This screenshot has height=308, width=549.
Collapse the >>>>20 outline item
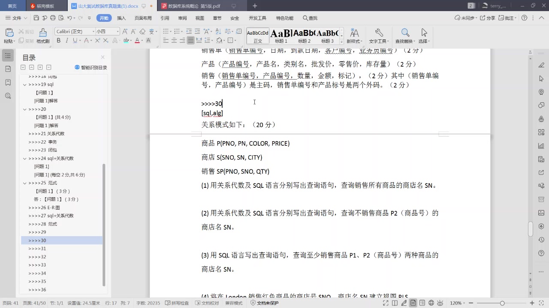click(24, 109)
